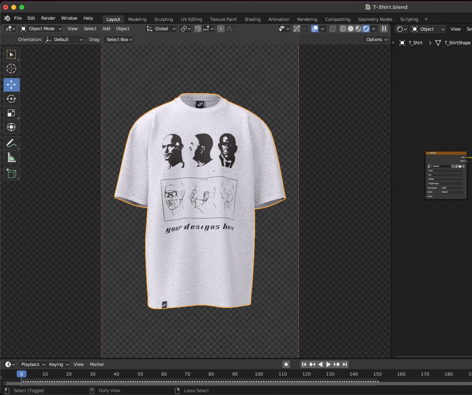Select the Annotate tool

(11, 143)
